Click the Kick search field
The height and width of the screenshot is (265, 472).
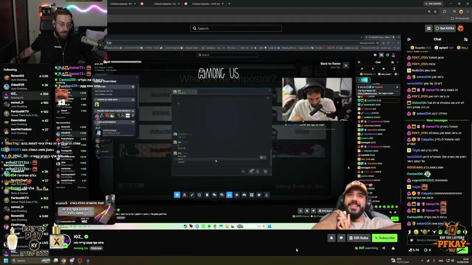(x=236, y=28)
